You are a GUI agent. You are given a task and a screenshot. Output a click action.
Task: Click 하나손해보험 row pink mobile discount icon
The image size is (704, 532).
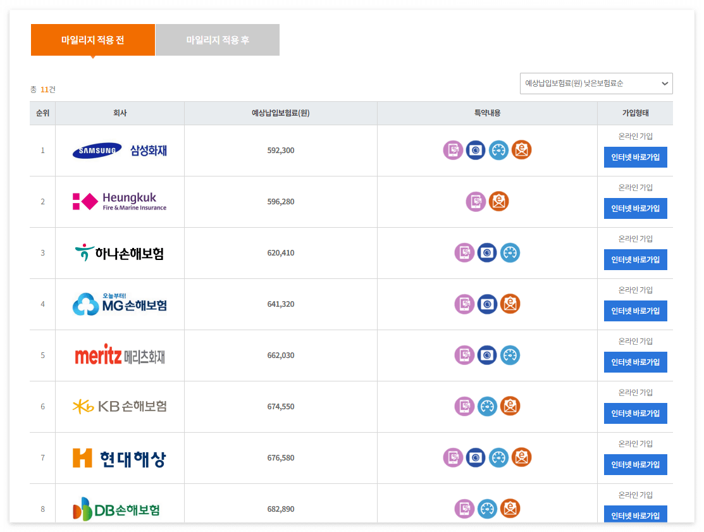click(x=465, y=252)
